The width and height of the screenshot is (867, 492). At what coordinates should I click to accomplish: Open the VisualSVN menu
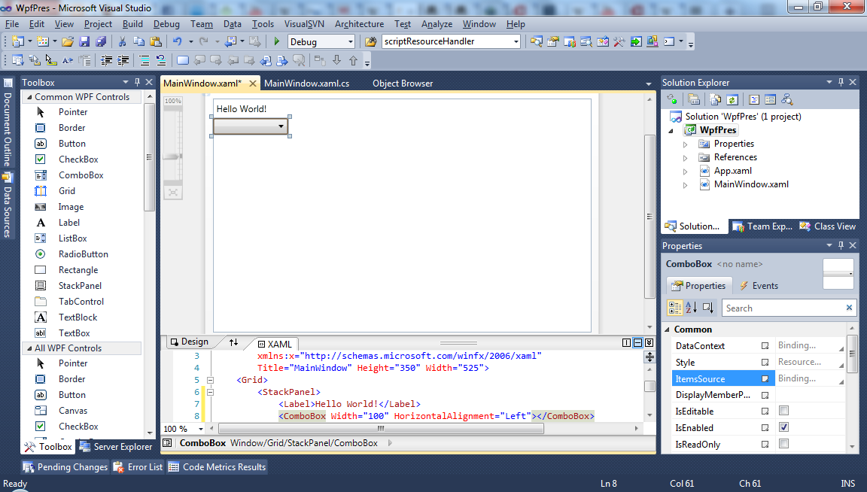304,24
